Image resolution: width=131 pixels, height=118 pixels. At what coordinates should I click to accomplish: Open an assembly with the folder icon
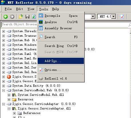(21, 16)
